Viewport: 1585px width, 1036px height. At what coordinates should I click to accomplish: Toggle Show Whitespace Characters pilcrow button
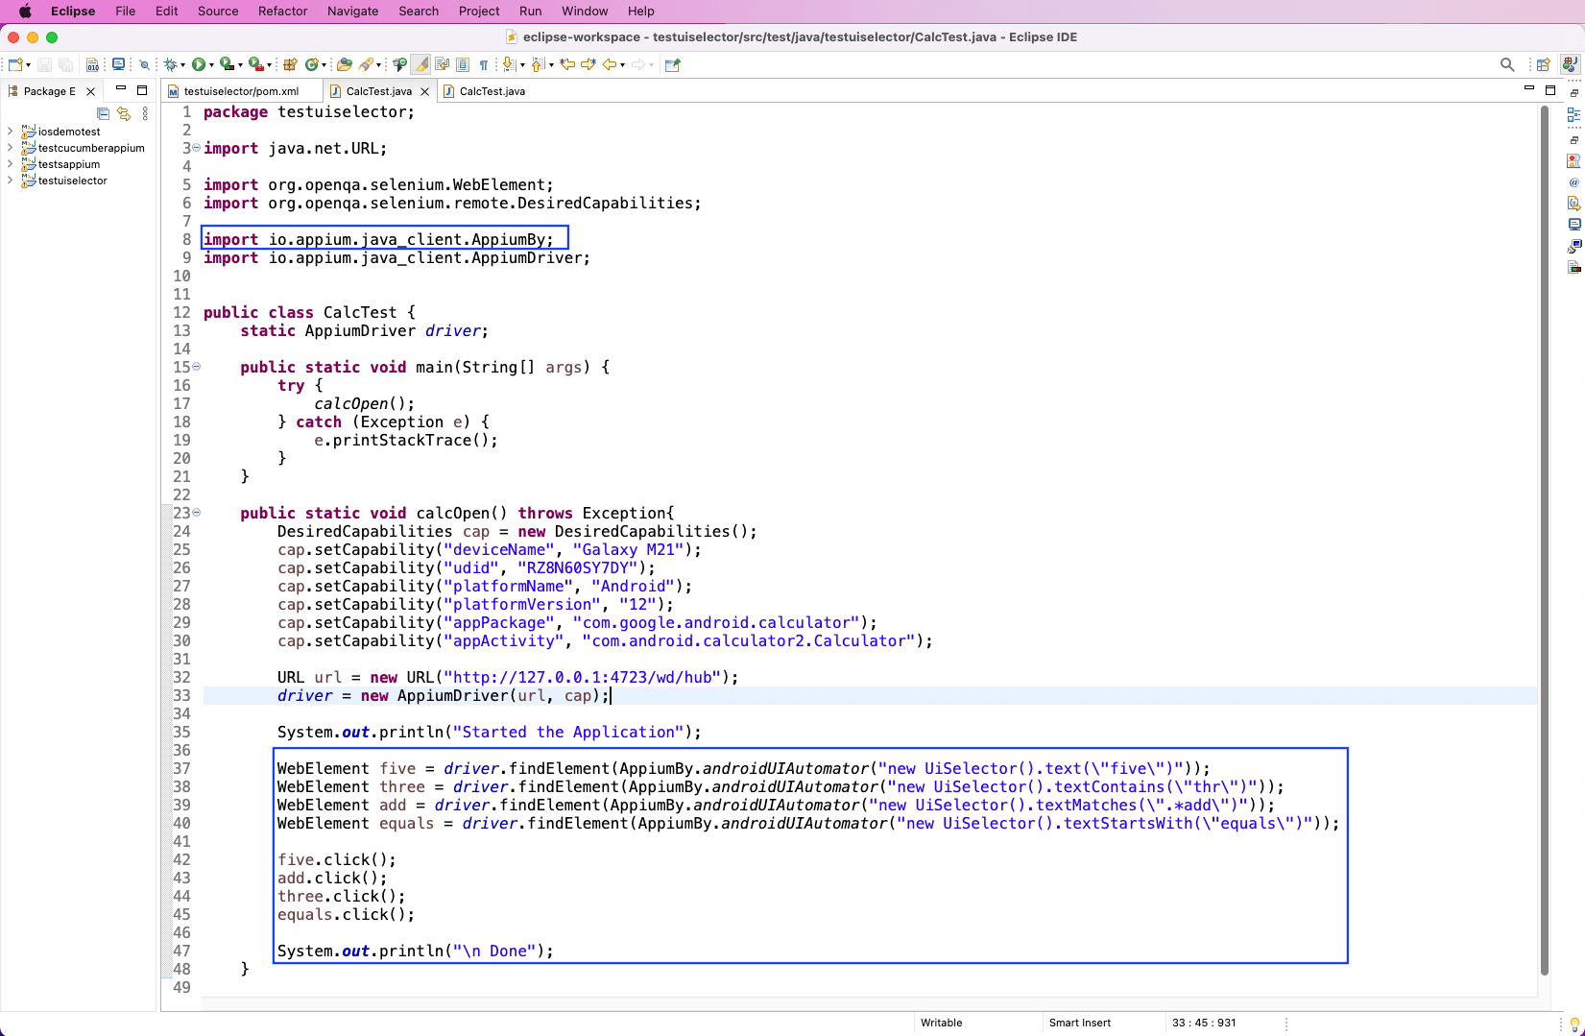coord(484,64)
